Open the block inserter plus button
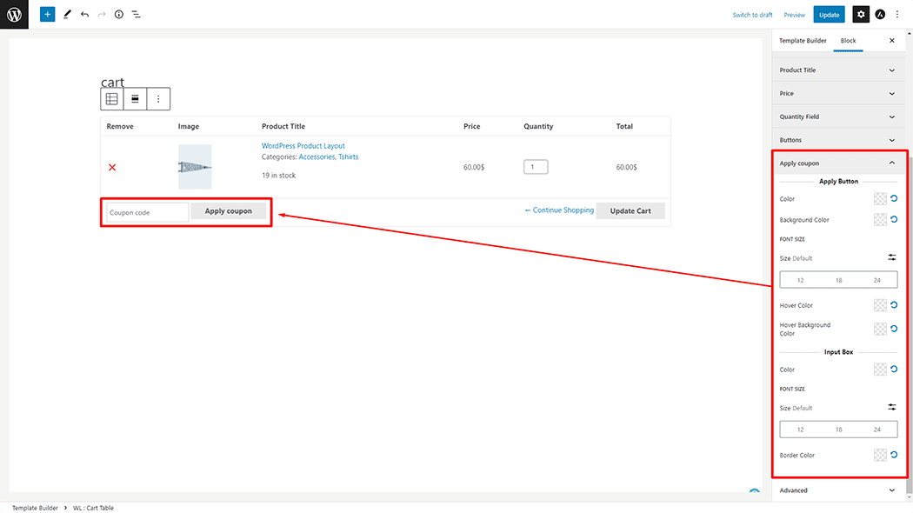The height and width of the screenshot is (513, 913). pyautogui.click(x=47, y=15)
